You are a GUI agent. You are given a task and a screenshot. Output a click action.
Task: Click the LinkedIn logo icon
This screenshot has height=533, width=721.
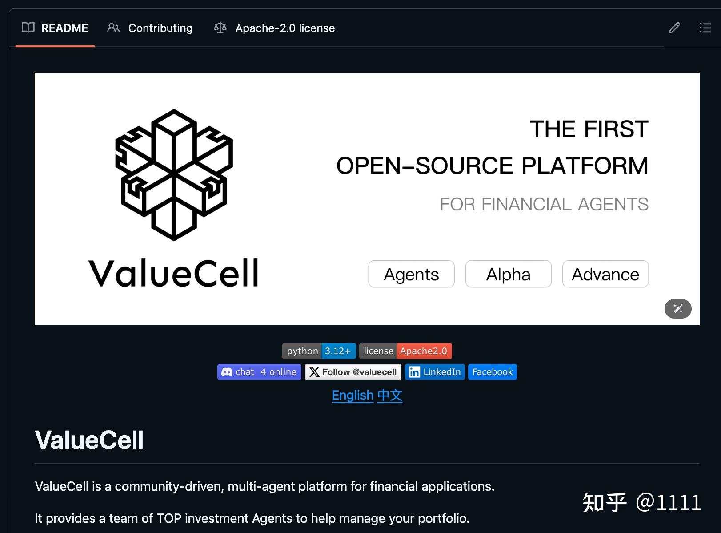(x=414, y=372)
